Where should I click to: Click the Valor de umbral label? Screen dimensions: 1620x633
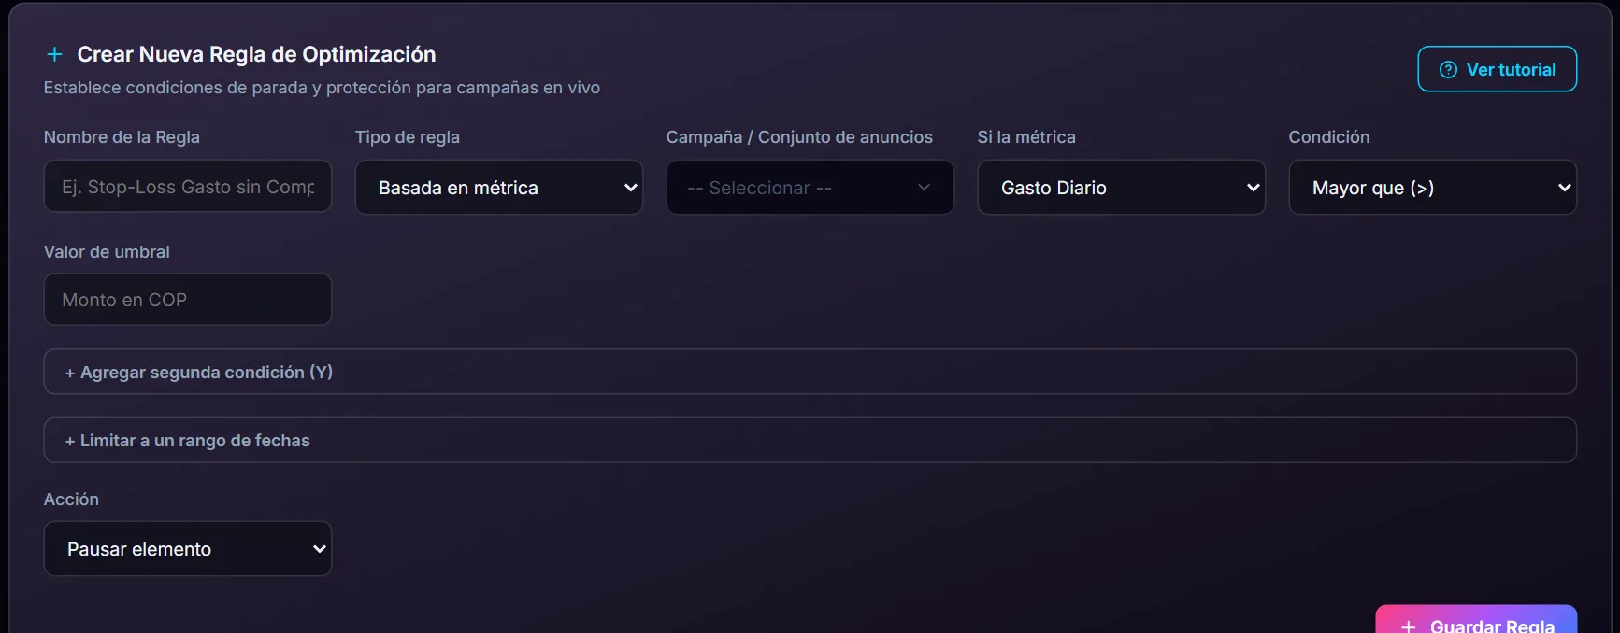pyautogui.click(x=107, y=252)
